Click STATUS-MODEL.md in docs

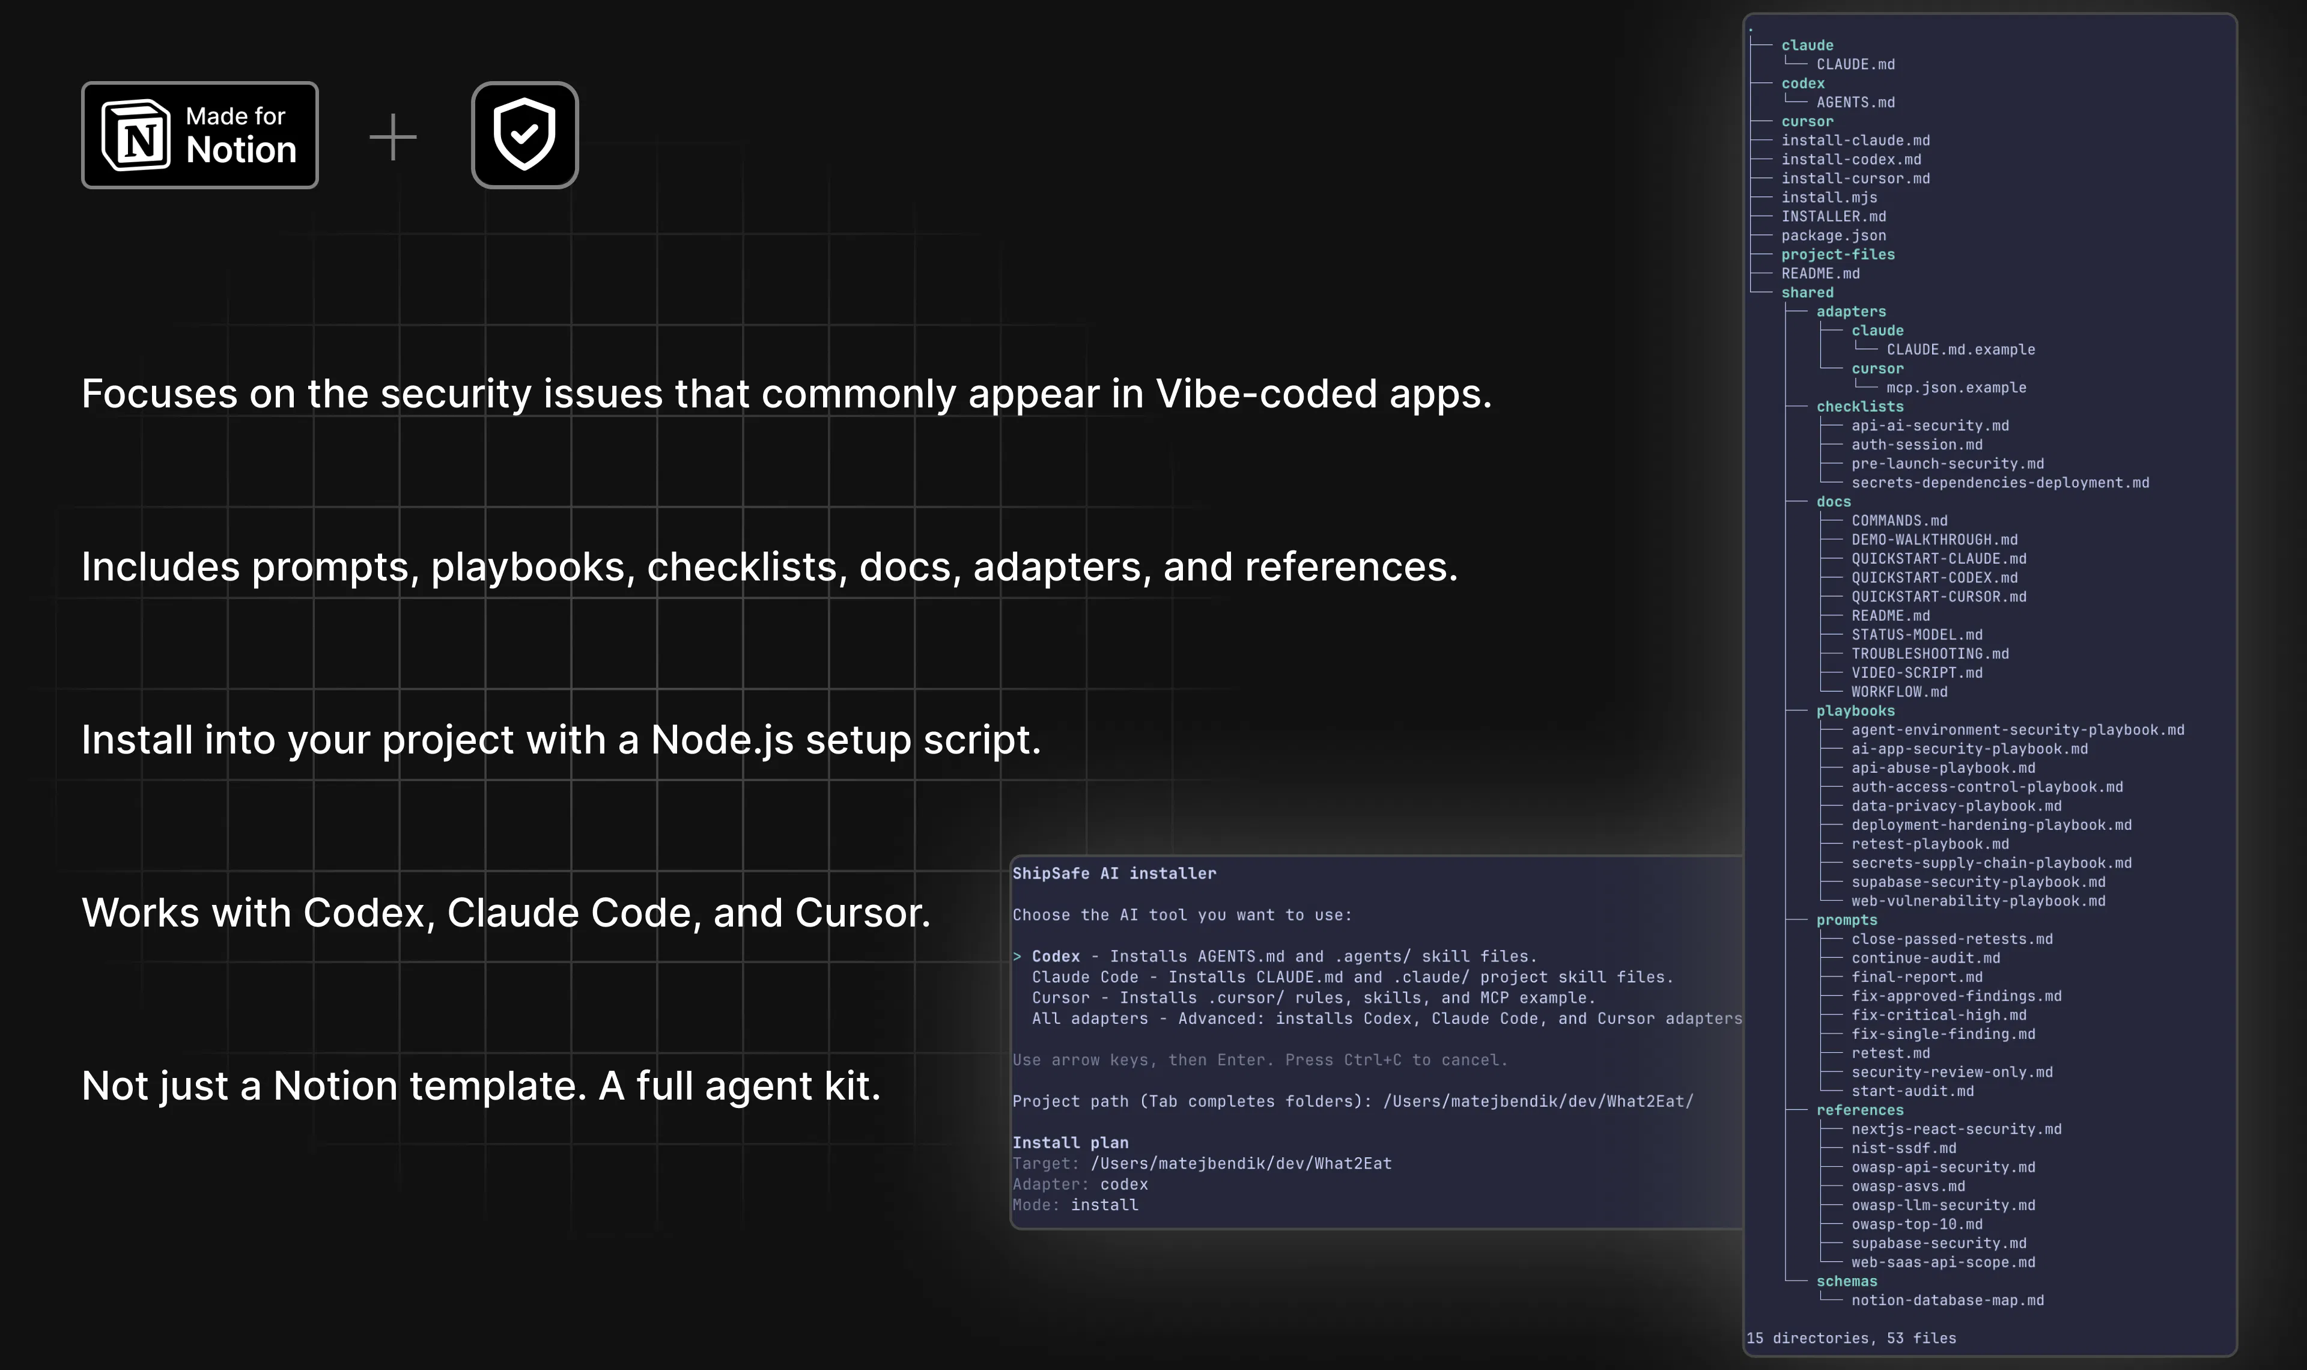coord(1916,635)
